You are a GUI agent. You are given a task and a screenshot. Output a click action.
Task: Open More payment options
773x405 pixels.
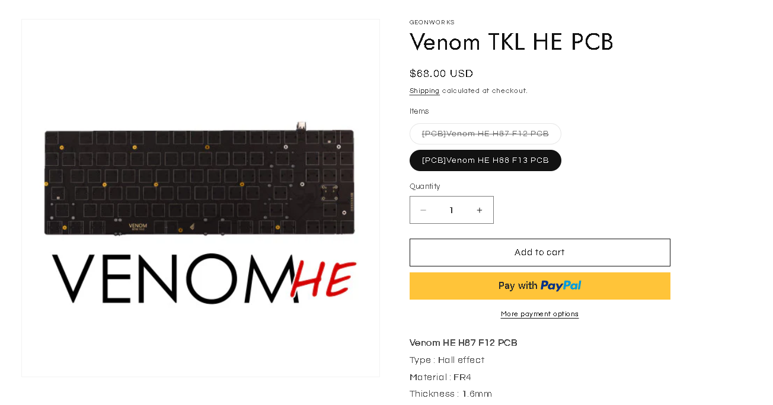pyautogui.click(x=539, y=314)
